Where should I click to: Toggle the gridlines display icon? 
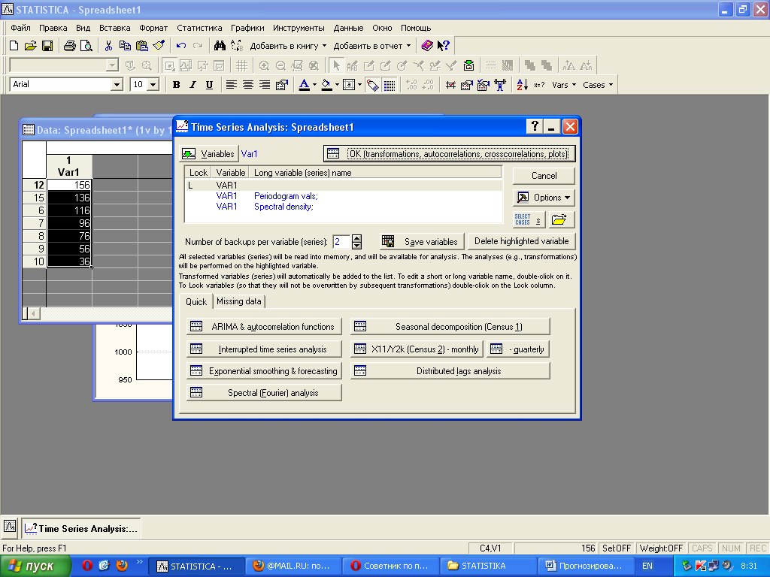[x=390, y=86]
